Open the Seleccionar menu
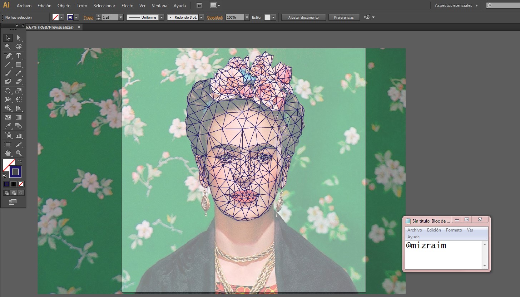Screen dimensions: 520x297 (104, 6)
